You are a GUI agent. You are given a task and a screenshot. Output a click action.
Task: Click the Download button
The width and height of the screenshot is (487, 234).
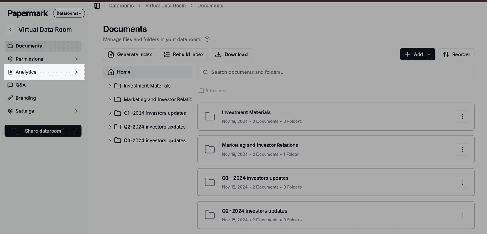pos(231,54)
